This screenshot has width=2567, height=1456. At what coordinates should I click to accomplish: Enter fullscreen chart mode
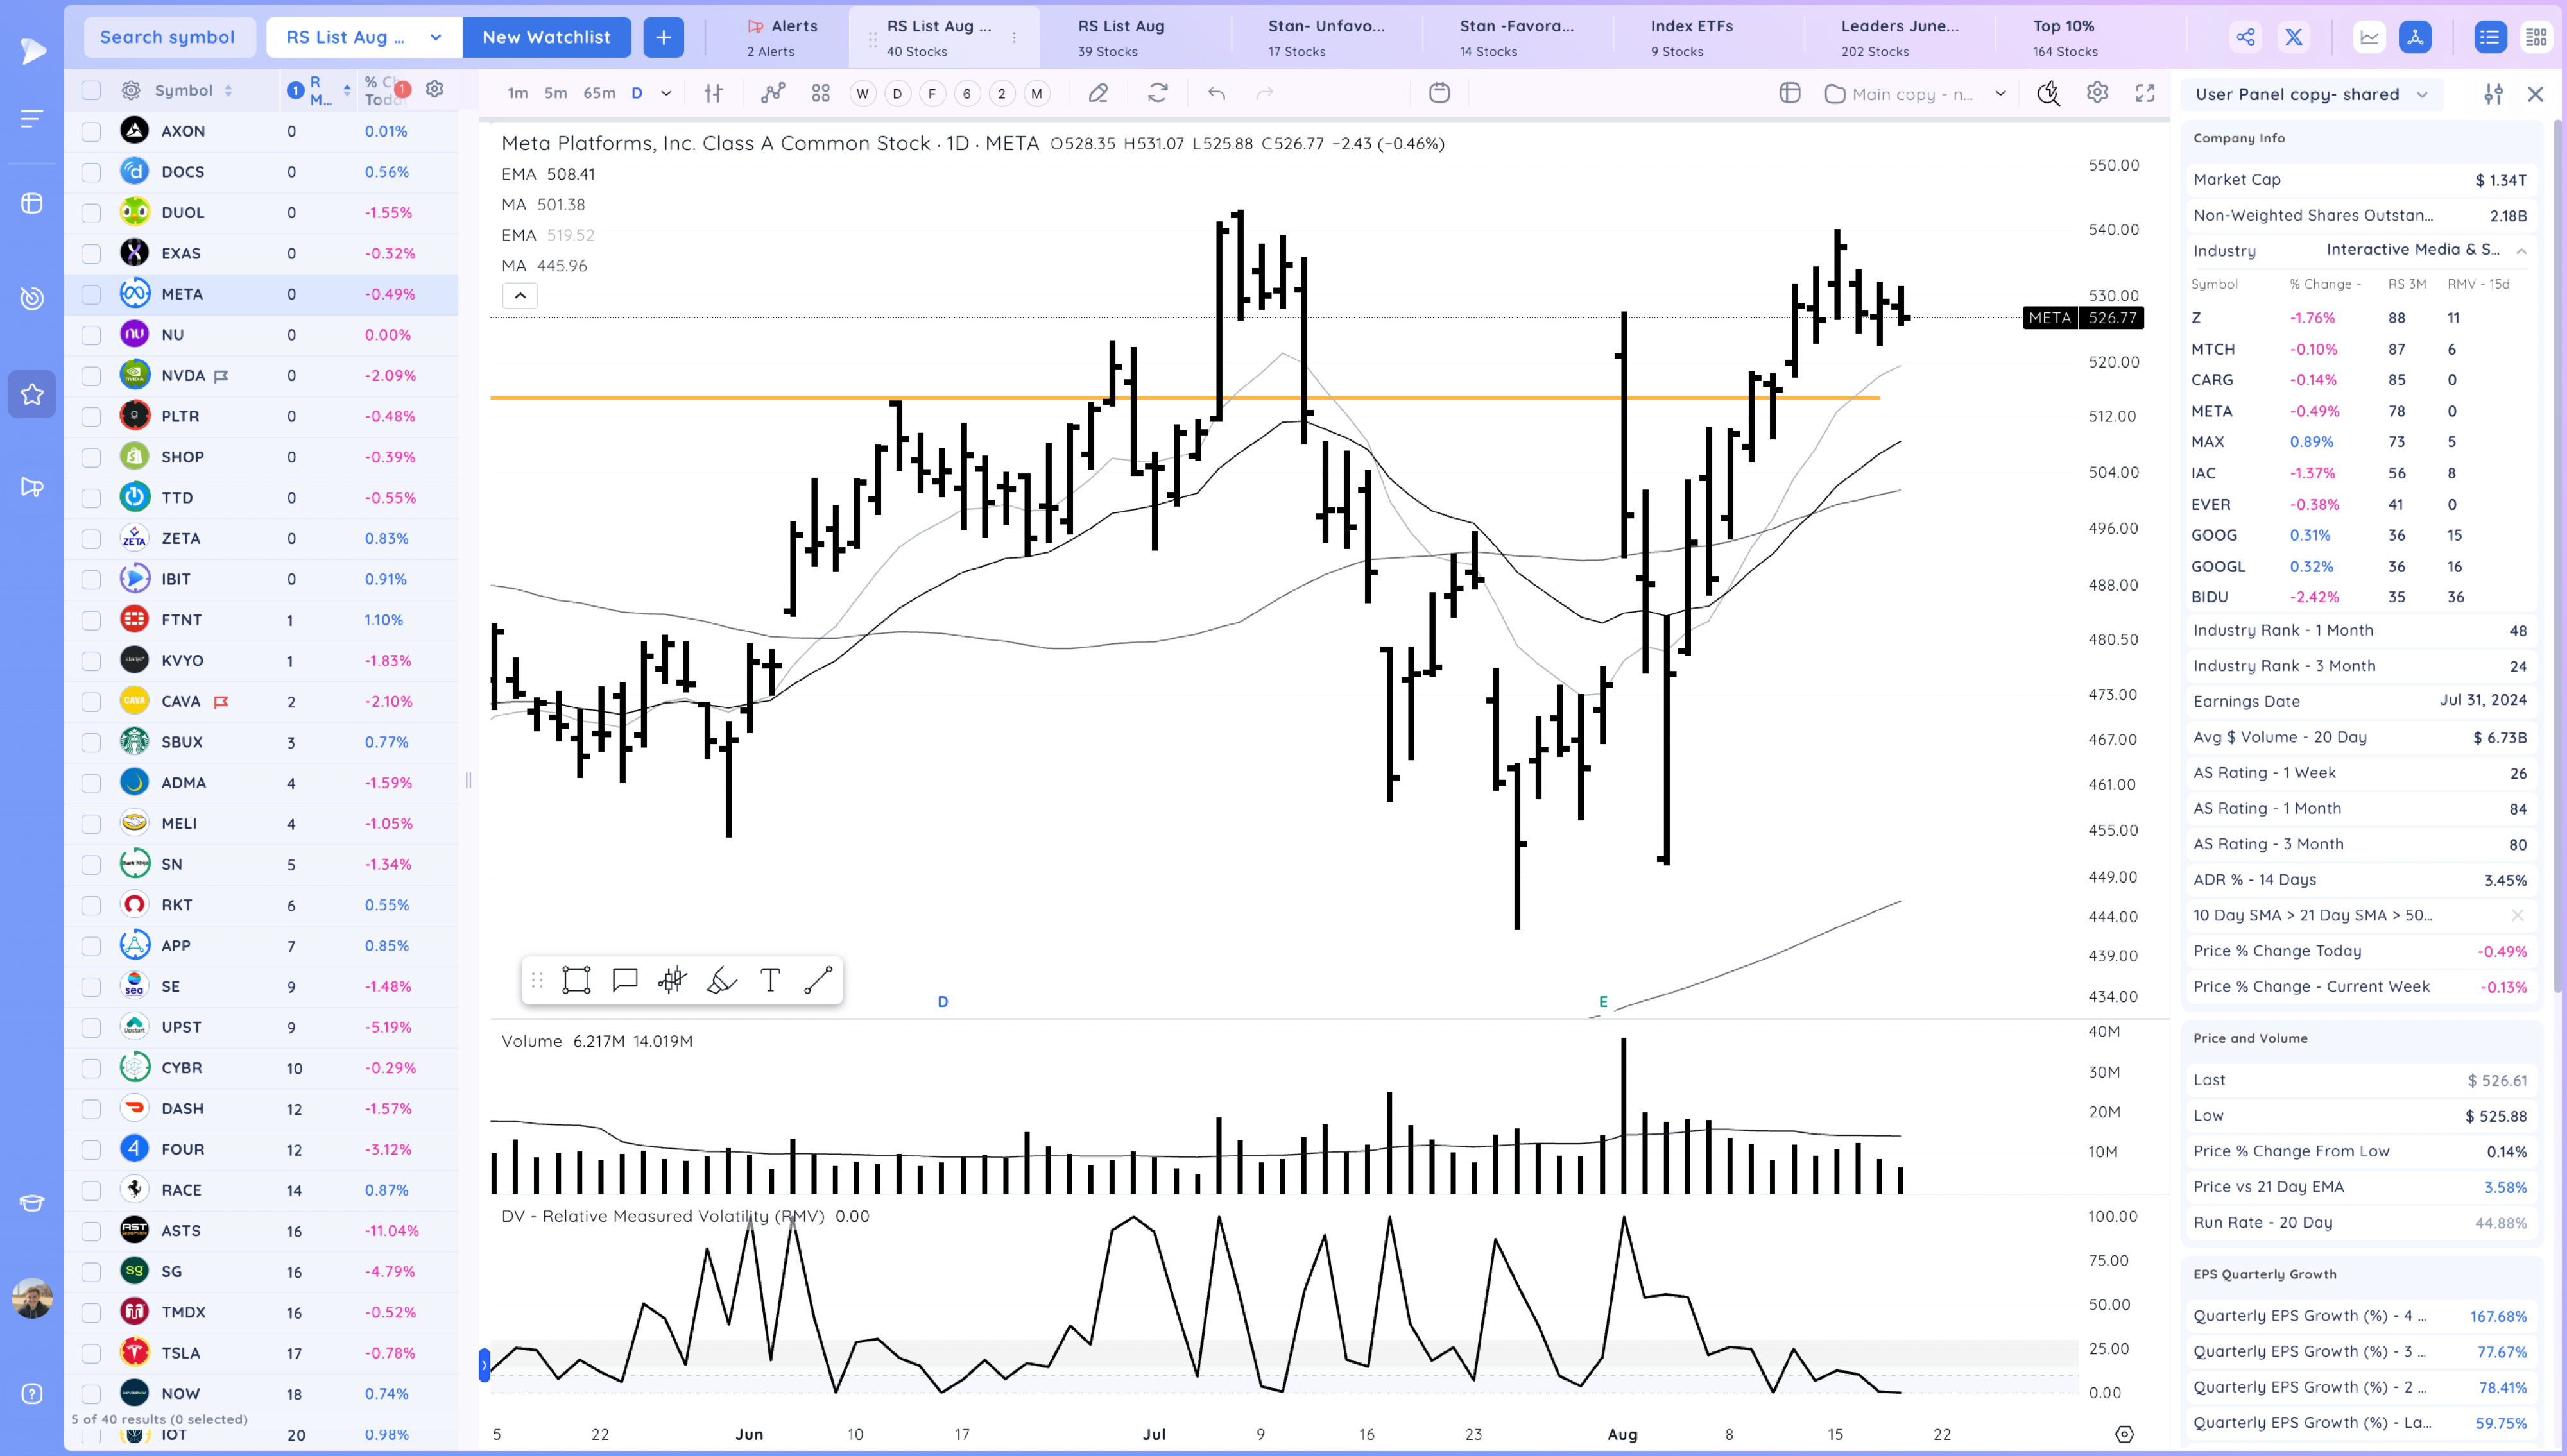pyautogui.click(x=2145, y=93)
